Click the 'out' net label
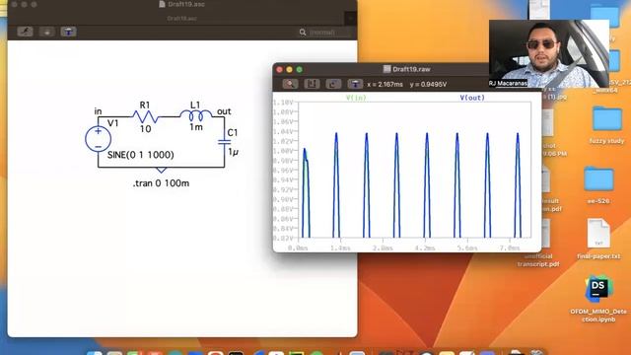631x355 pixels. pyautogui.click(x=224, y=111)
